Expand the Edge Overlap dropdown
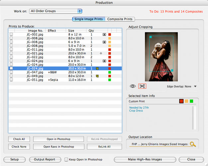208x166 pixels. (195, 87)
